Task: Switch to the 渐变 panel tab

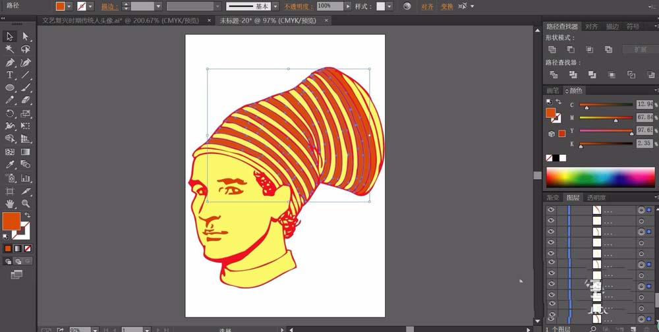Action: click(553, 198)
